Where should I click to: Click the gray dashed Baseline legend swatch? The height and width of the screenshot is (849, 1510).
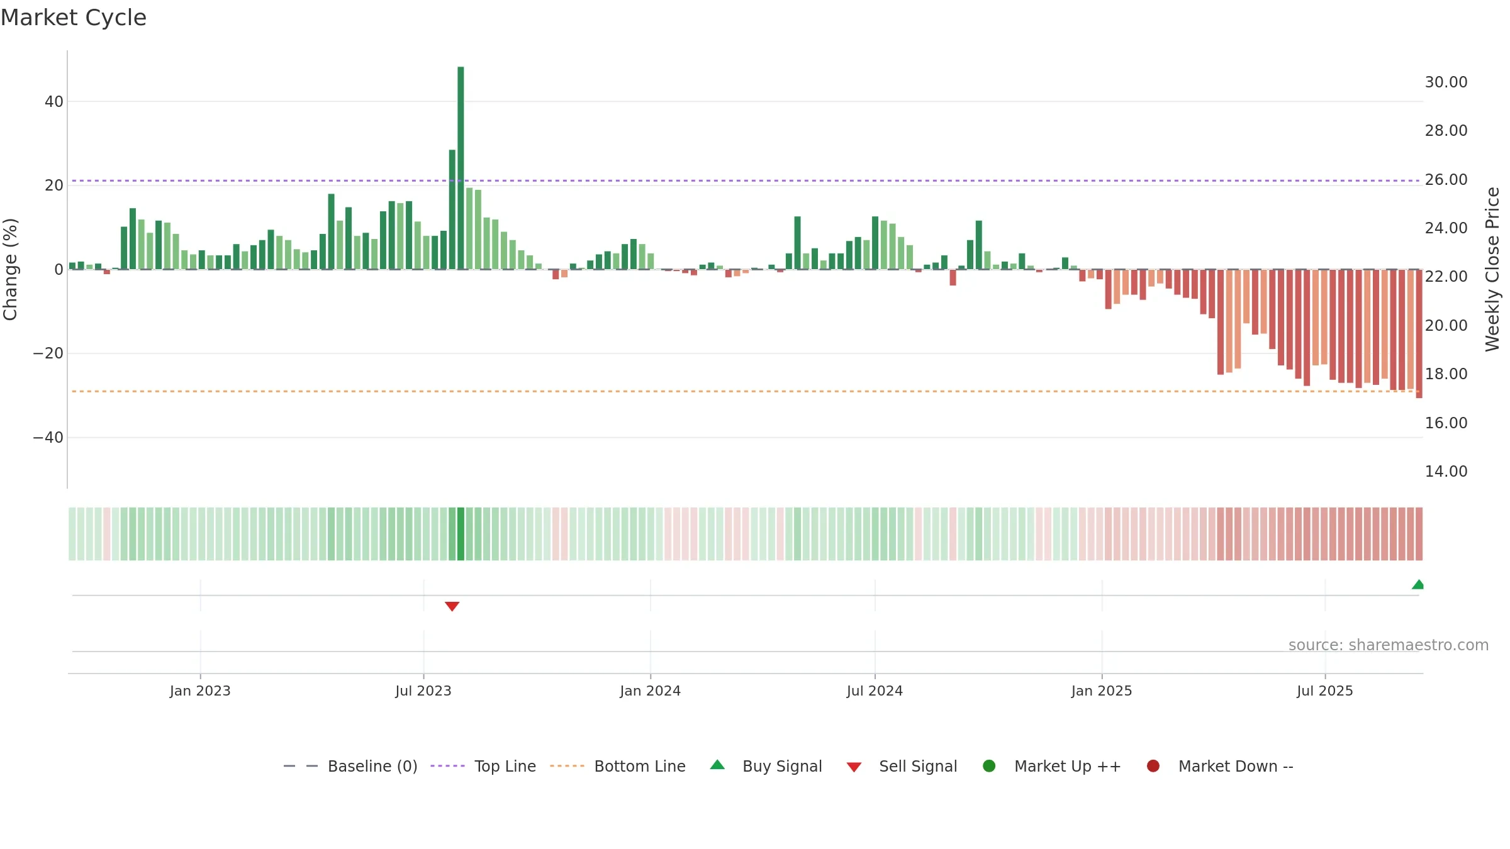301,766
